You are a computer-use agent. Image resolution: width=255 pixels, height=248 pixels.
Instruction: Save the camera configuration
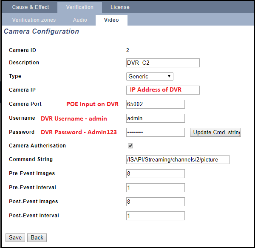coord(15,237)
